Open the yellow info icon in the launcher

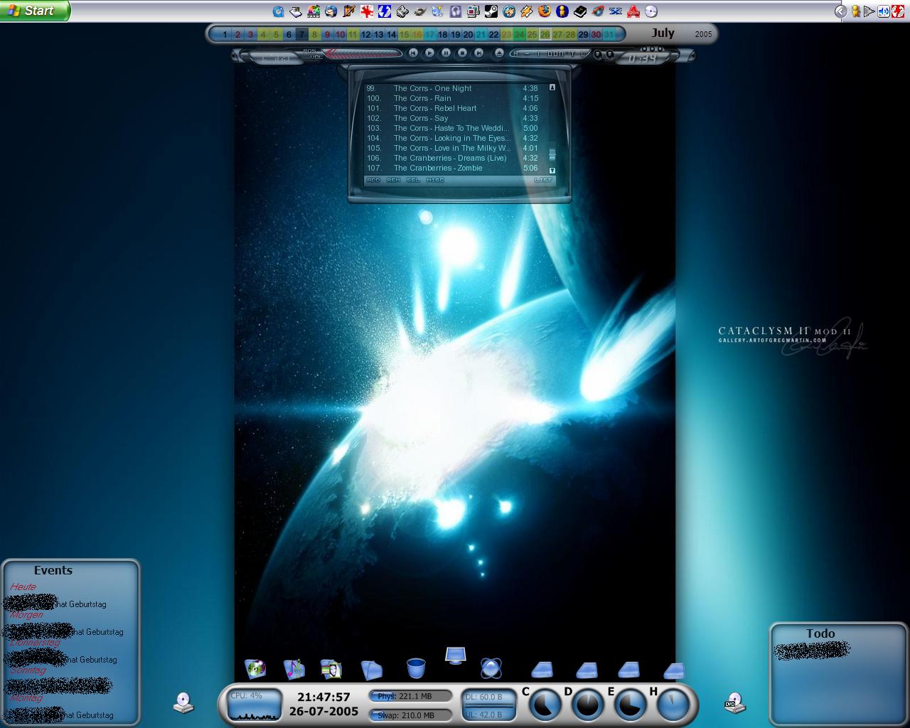[562, 11]
